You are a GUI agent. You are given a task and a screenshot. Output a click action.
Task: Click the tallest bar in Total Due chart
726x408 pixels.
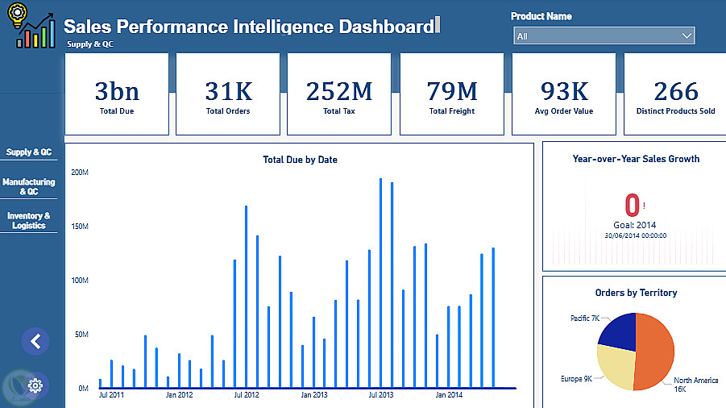click(x=380, y=282)
